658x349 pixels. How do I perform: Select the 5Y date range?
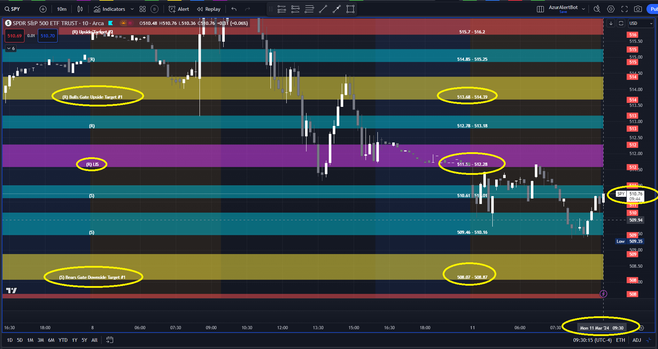click(84, 340)
